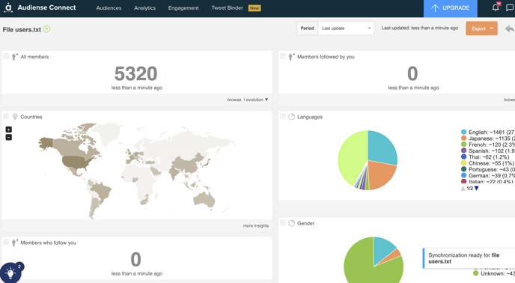Click the Audiense Connect logo icon
Viewport: 515px width, 283px height.
pyautogui.click(x=8, y=7)
